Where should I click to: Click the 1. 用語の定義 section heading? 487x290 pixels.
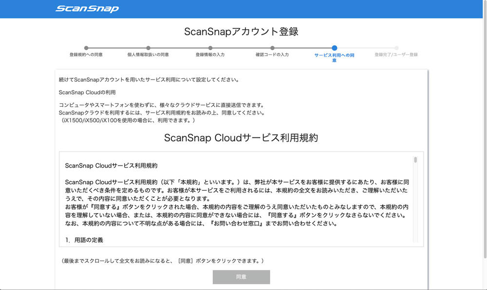[84, 240]
